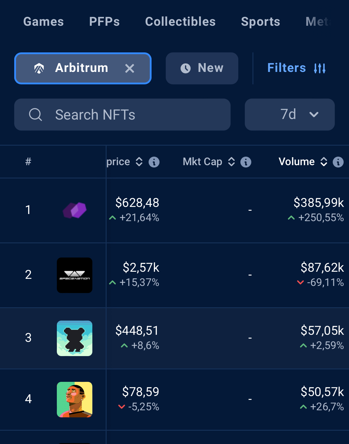Click the info icon next to Volume
Image resolution: width=349 pixels, height=444 pixels.
coord(338,162)
